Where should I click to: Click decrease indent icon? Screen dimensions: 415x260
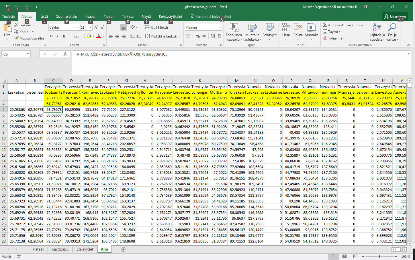tap(132, 36)
